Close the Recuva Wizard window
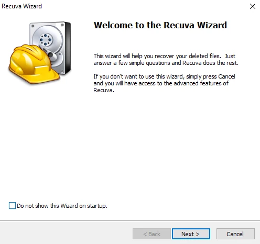Viewport: 260px width, 244px height. tap(253, 6)
